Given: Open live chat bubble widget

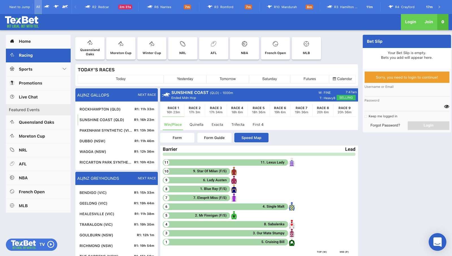Looking at the screenshot, I should click(x=437, y=242).
